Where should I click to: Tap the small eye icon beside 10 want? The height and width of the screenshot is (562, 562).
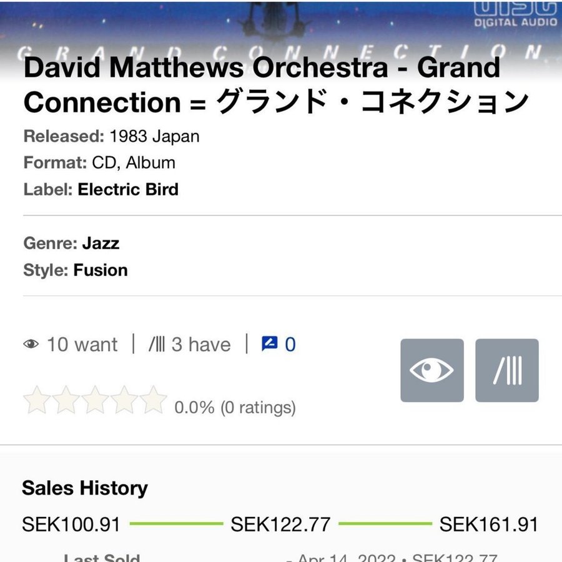(x=31, y=344)
